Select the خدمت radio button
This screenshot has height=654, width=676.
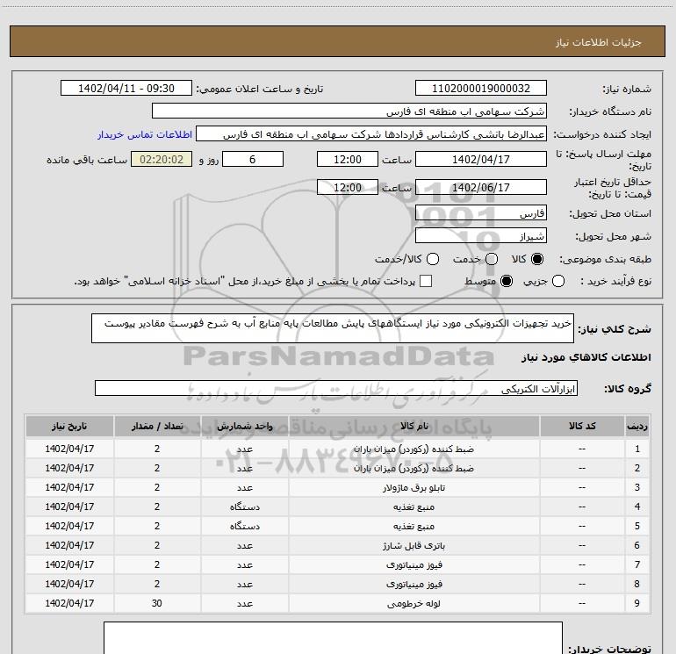[492, 259]
